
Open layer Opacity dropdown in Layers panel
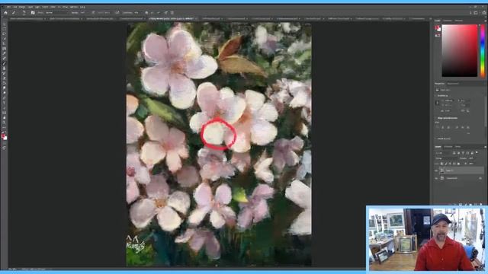click(471, 158)
